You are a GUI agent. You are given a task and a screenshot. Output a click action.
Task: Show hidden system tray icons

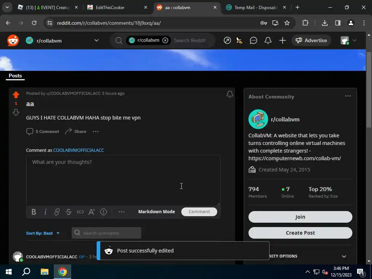pos(307,272)
